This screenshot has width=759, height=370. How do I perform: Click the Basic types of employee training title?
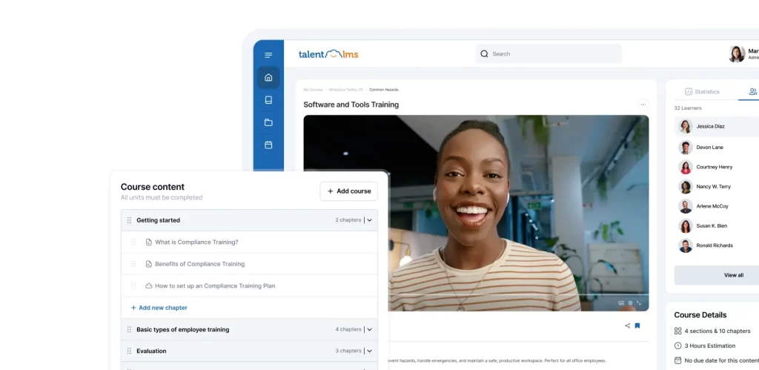(x=183, y=329)
